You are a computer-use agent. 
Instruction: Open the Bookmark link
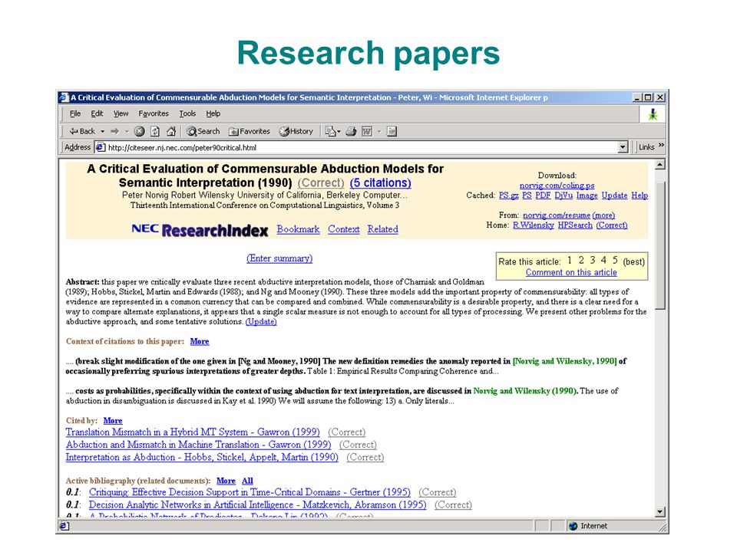[298, 229]
